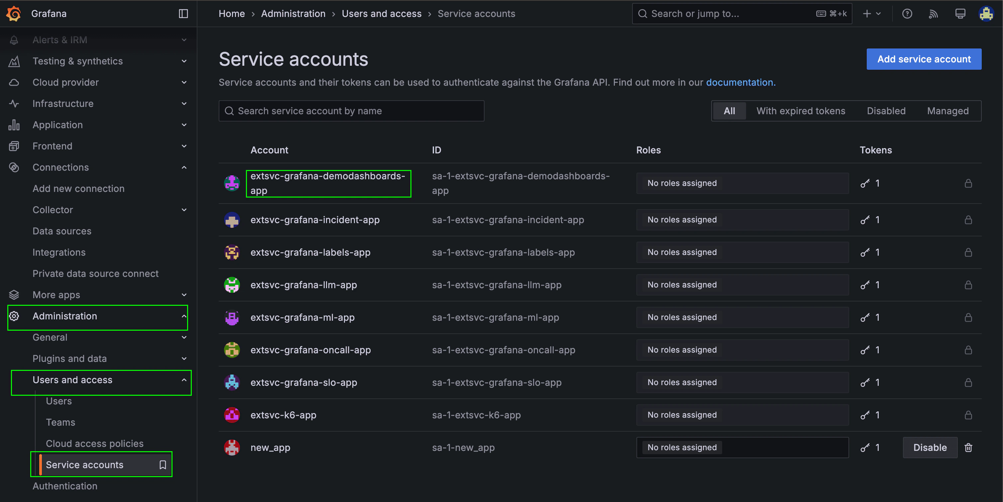Click the search service account name field
The height and width of the screenshot is (502, 1003).
(351, 111)
